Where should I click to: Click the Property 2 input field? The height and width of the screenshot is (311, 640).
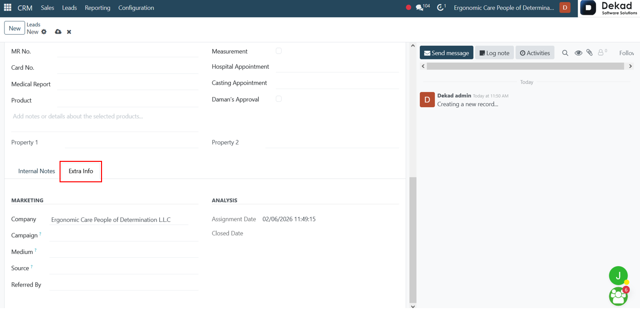(332, 142)
